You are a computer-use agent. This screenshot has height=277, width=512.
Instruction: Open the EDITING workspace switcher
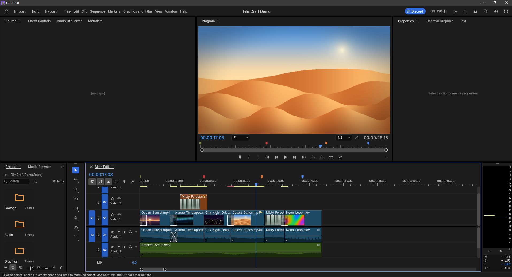(x=438, y=11)
